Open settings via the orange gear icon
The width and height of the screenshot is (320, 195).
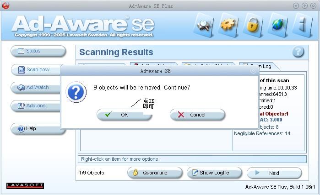click(x=228, y=25)
